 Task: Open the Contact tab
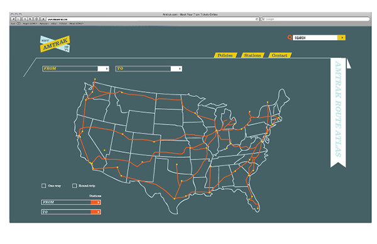point(280,55)
